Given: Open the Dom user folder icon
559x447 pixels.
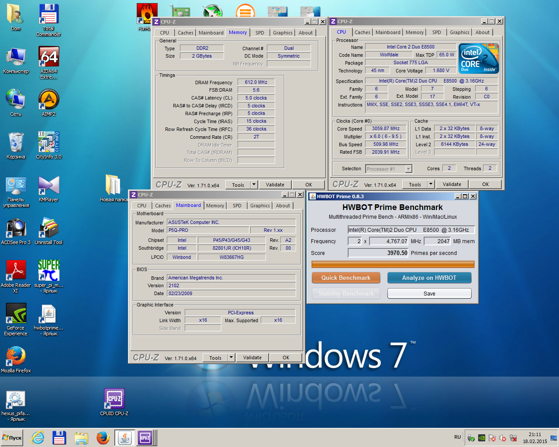Looking at the screenshot, I should [x=16, y=17].
